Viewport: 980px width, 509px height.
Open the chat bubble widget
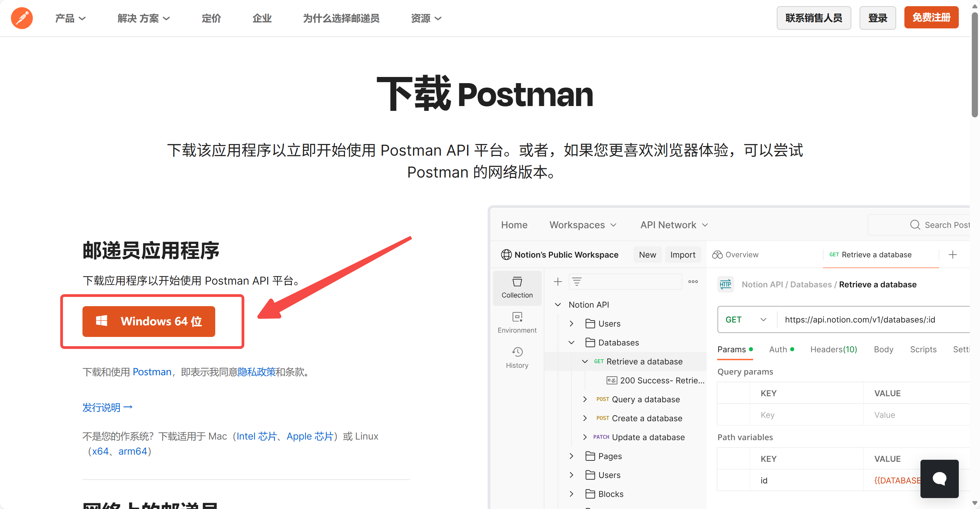click(939, 478)
